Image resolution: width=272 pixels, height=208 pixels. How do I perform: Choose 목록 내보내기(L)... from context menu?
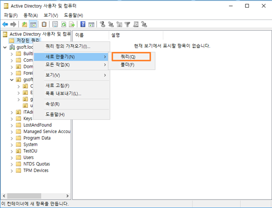tap(72, 94)
